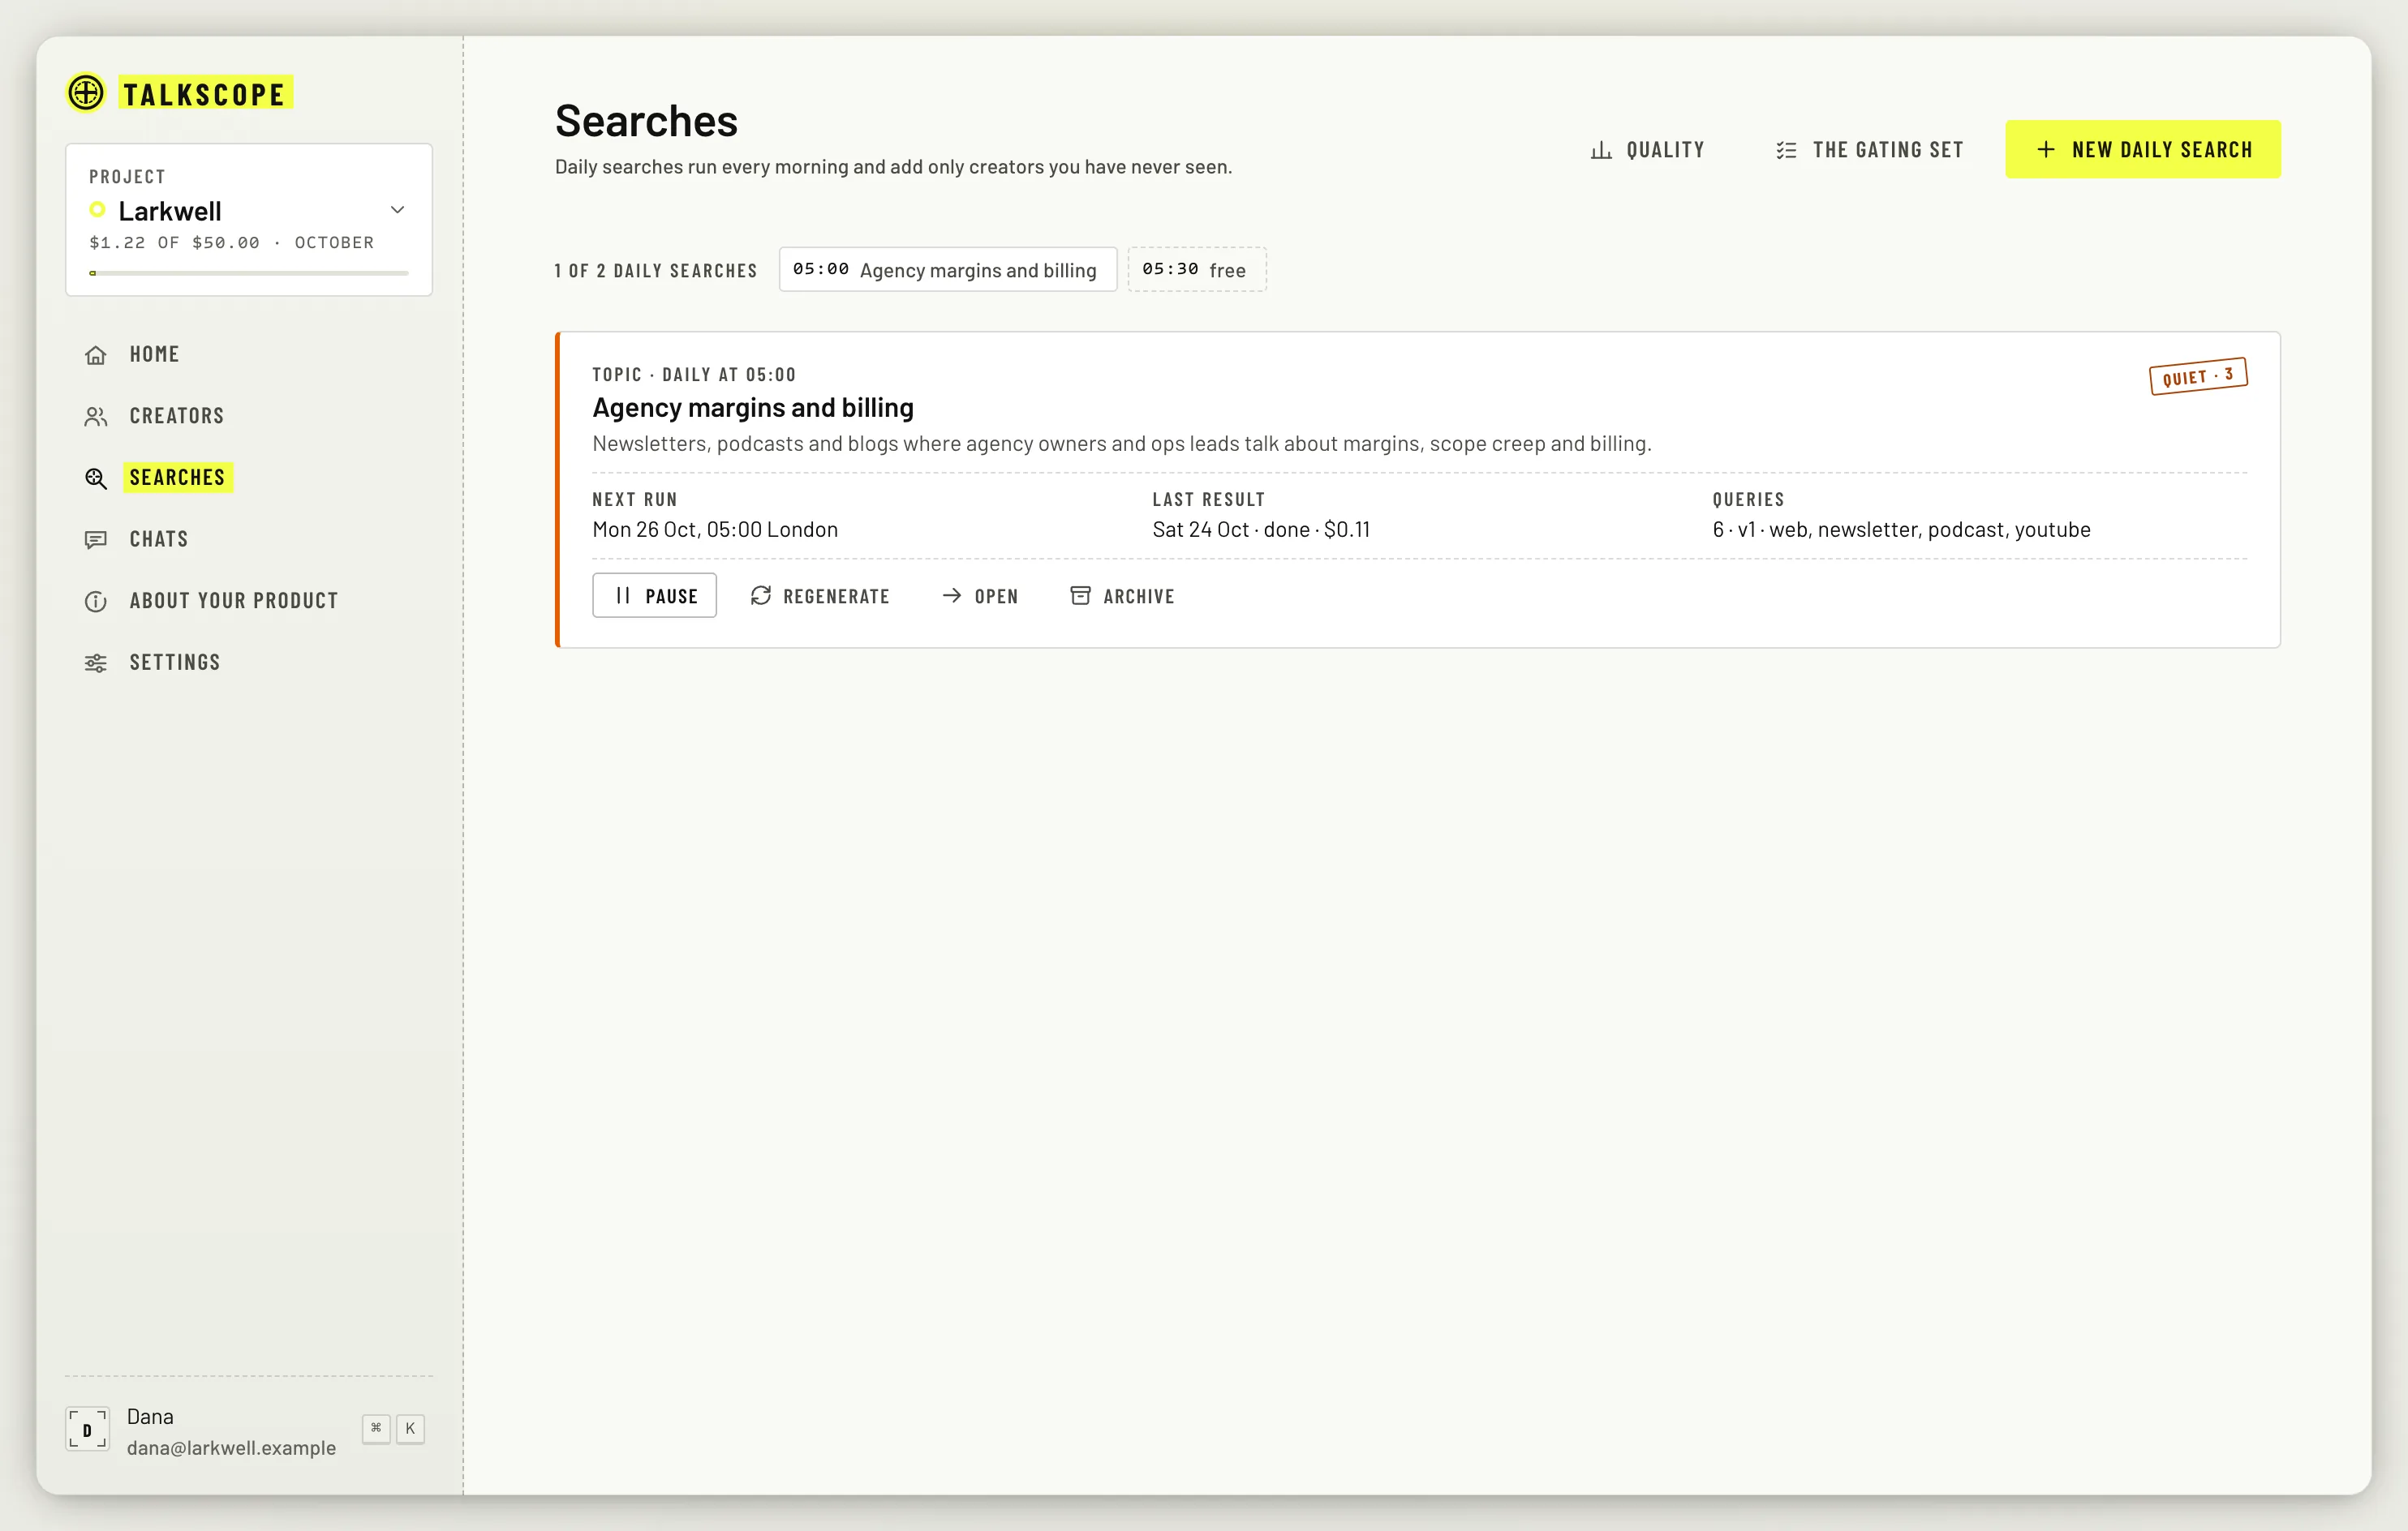Pause the Agency margins search
Screen dimensions: 2408x1531
654,595
